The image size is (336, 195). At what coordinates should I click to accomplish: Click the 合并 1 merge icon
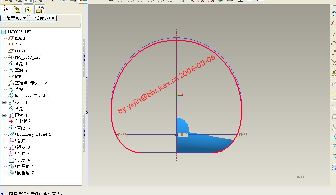click(11, 141)
